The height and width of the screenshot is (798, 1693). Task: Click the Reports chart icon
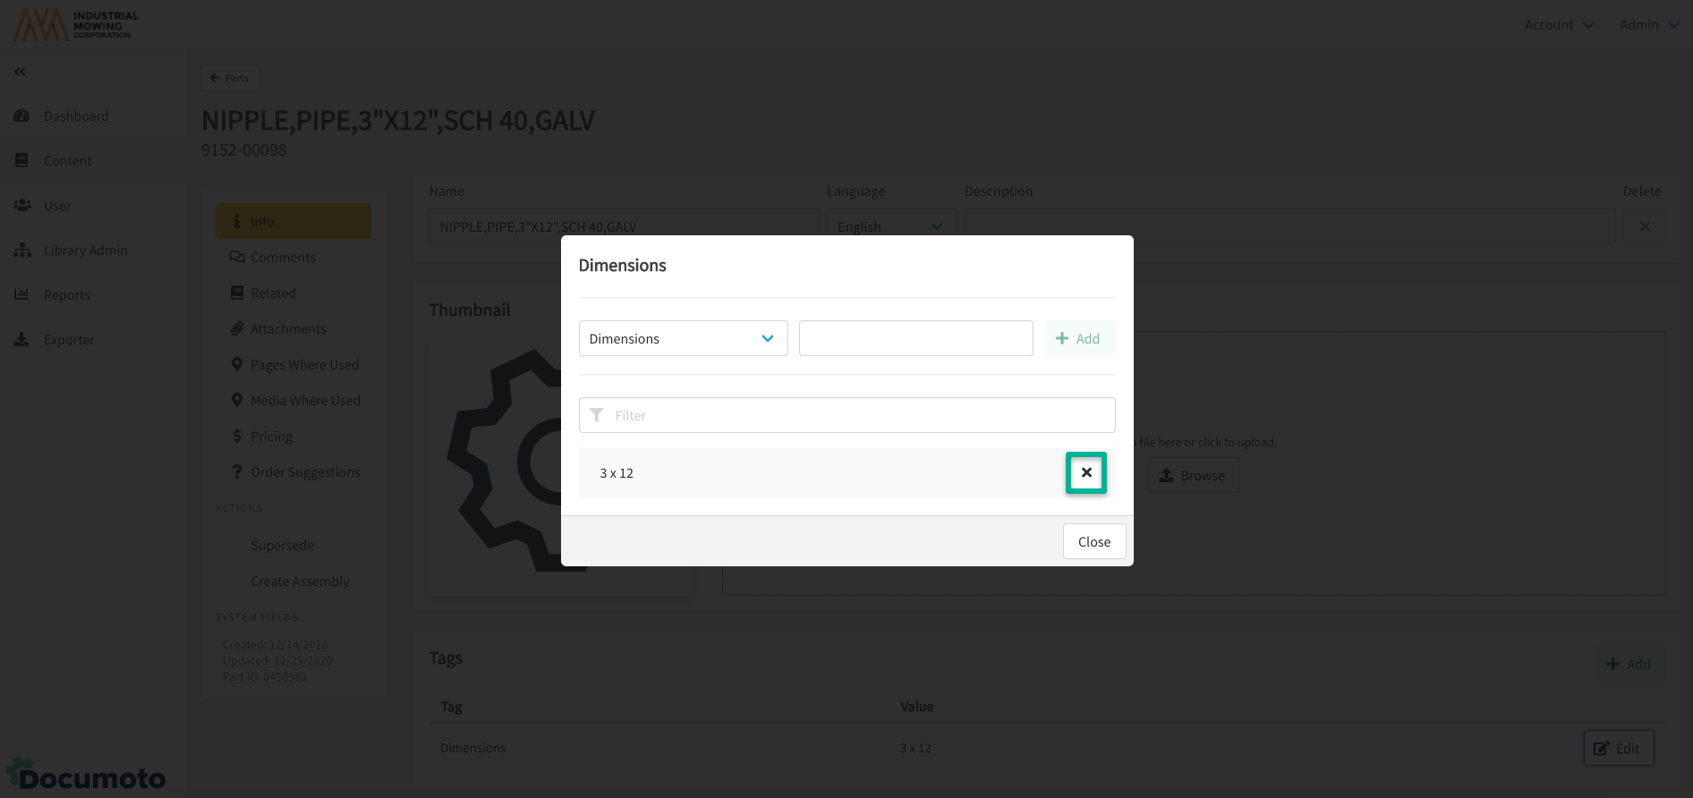click(x=22, y=295)
